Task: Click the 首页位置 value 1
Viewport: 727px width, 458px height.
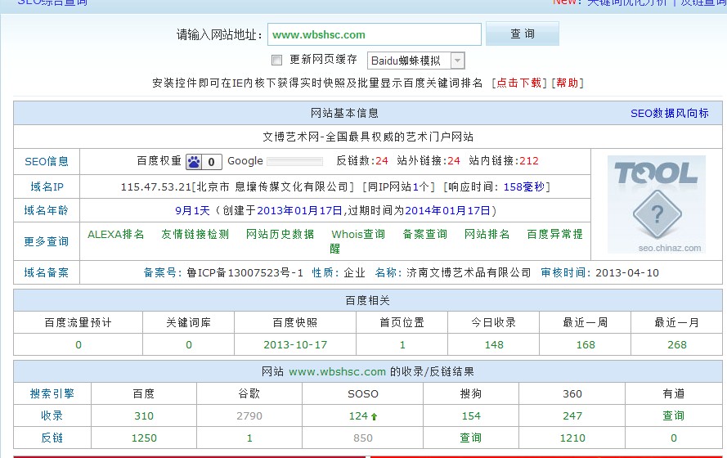Action: pyautogui.click(x=402, y=345)
